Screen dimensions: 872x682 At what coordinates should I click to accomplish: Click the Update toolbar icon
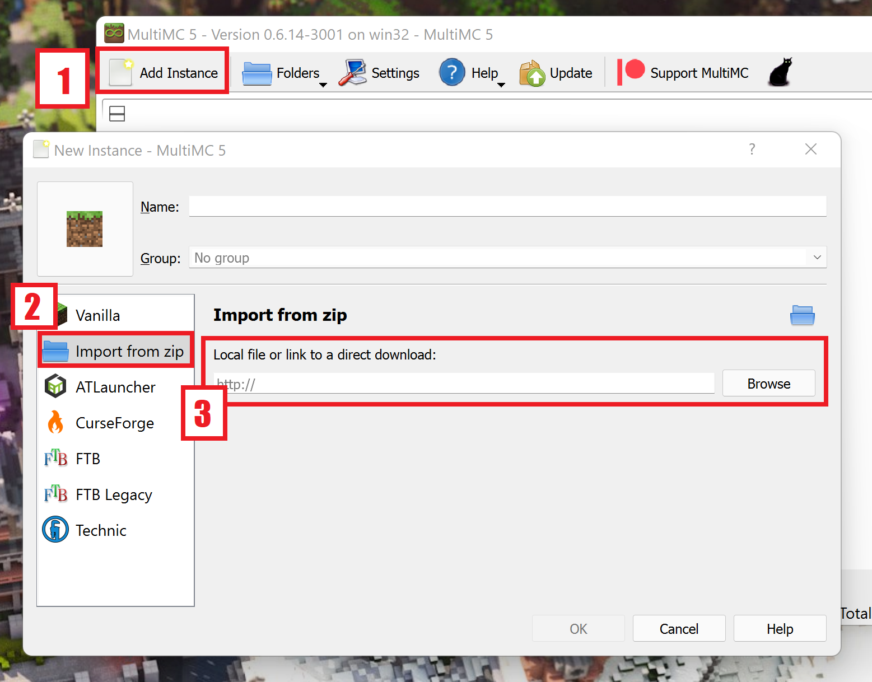coord(531,72)
